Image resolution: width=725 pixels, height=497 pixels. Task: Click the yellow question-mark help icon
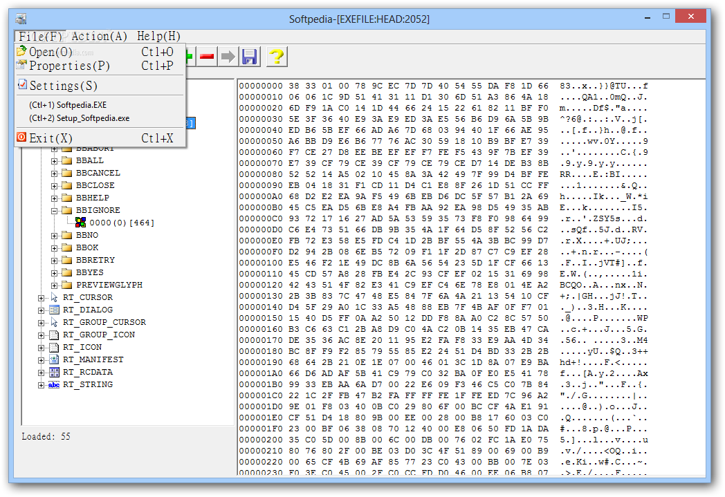(277, 57)
